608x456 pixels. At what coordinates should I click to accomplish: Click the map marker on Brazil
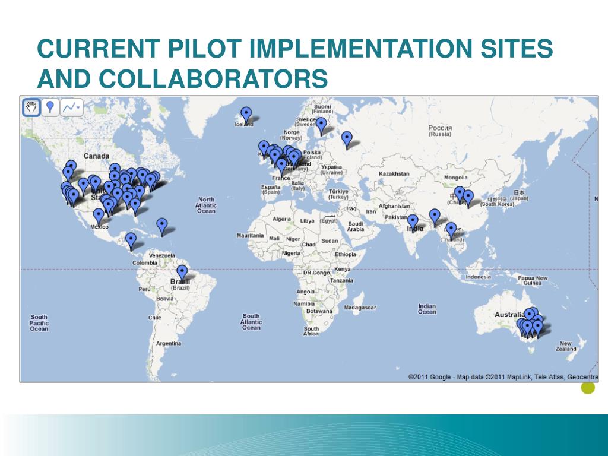click(182, 273)
